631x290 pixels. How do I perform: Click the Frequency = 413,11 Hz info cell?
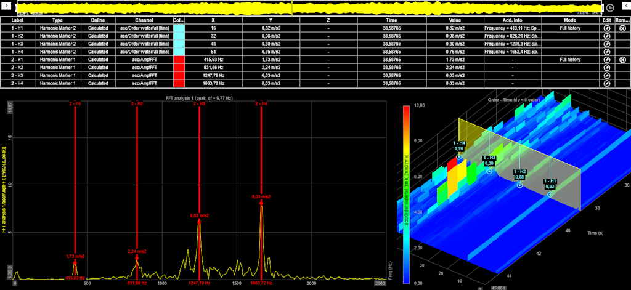[x=512, y=28]
